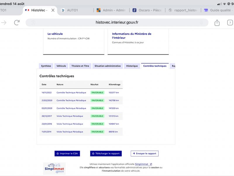
Task: Click FAVORABLE badge in the 14/11/2022 row
Action: tap(97, 93)
